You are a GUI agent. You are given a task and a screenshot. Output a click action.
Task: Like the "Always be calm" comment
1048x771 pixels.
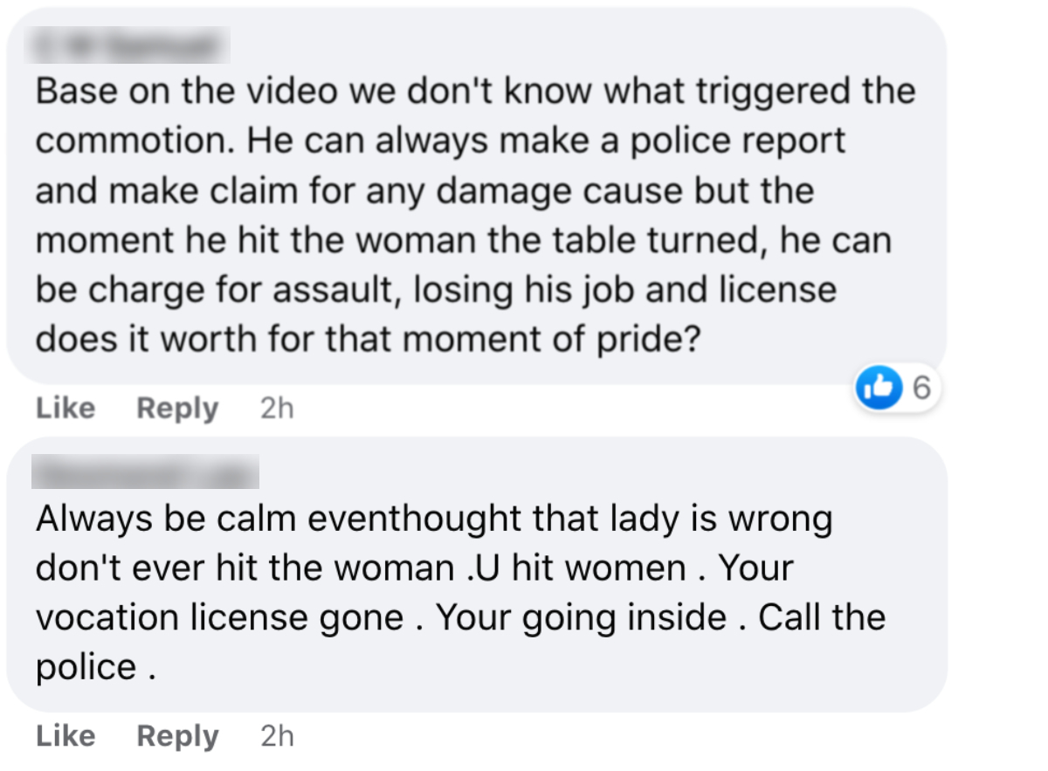pyautogui.click(x=65, y=736)
